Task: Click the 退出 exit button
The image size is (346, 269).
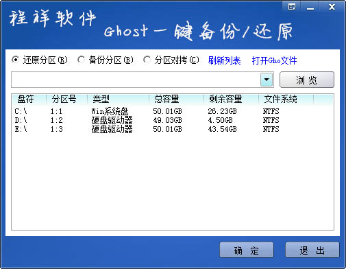Action: click(x=312, y=250)
